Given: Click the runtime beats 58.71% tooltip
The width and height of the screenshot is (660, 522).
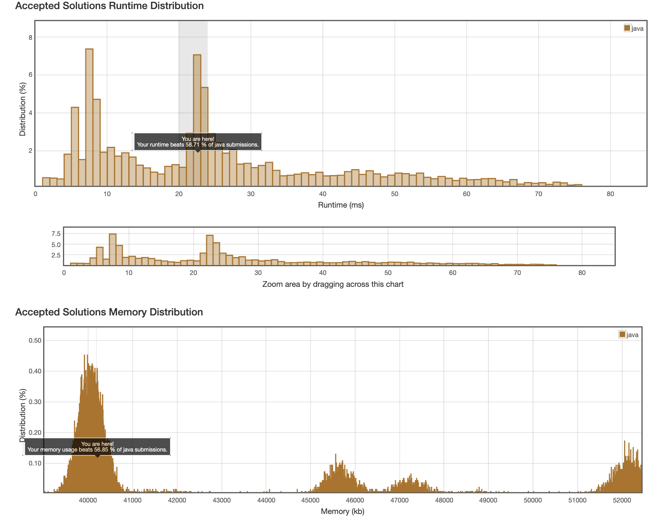Looking at the screenshot, I should pyautogui.click(x=198, y=142).
